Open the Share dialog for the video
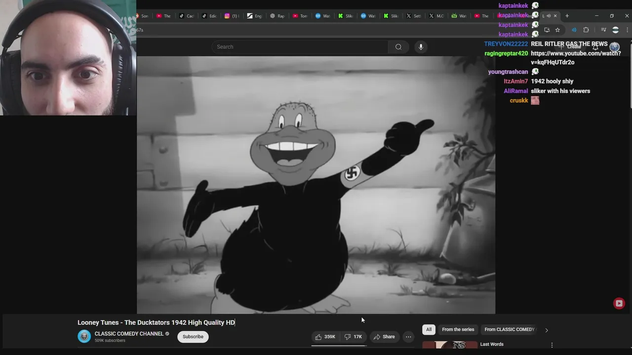The image size is (632, 355). coord(384,337)
